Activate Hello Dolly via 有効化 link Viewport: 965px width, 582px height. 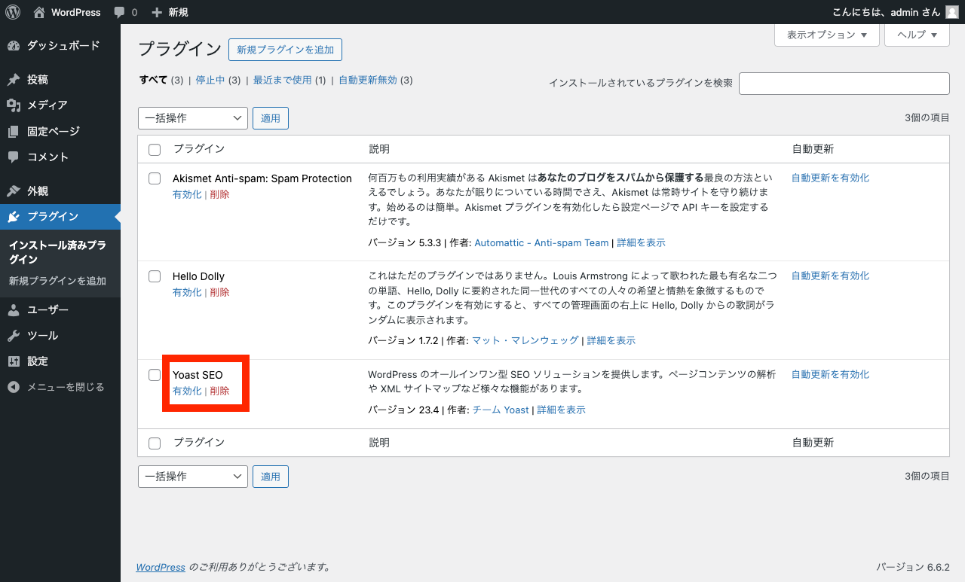coord(187,292)
